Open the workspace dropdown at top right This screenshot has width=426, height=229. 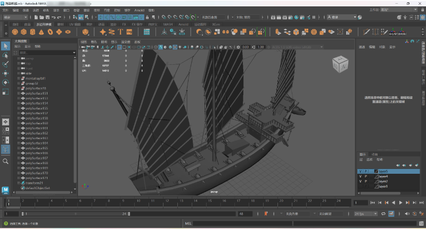point(398,10)
